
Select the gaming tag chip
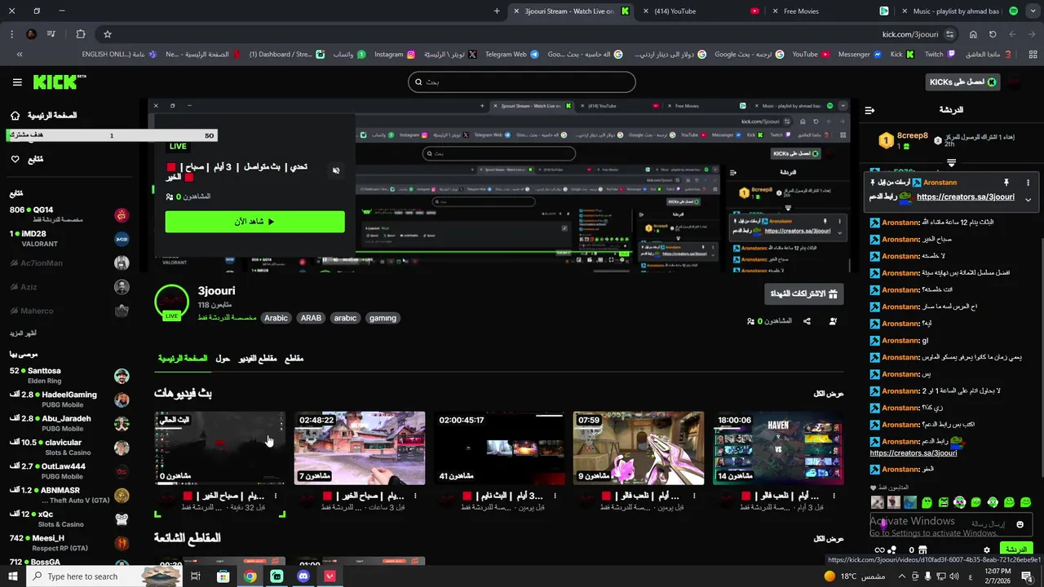[383, 318]
